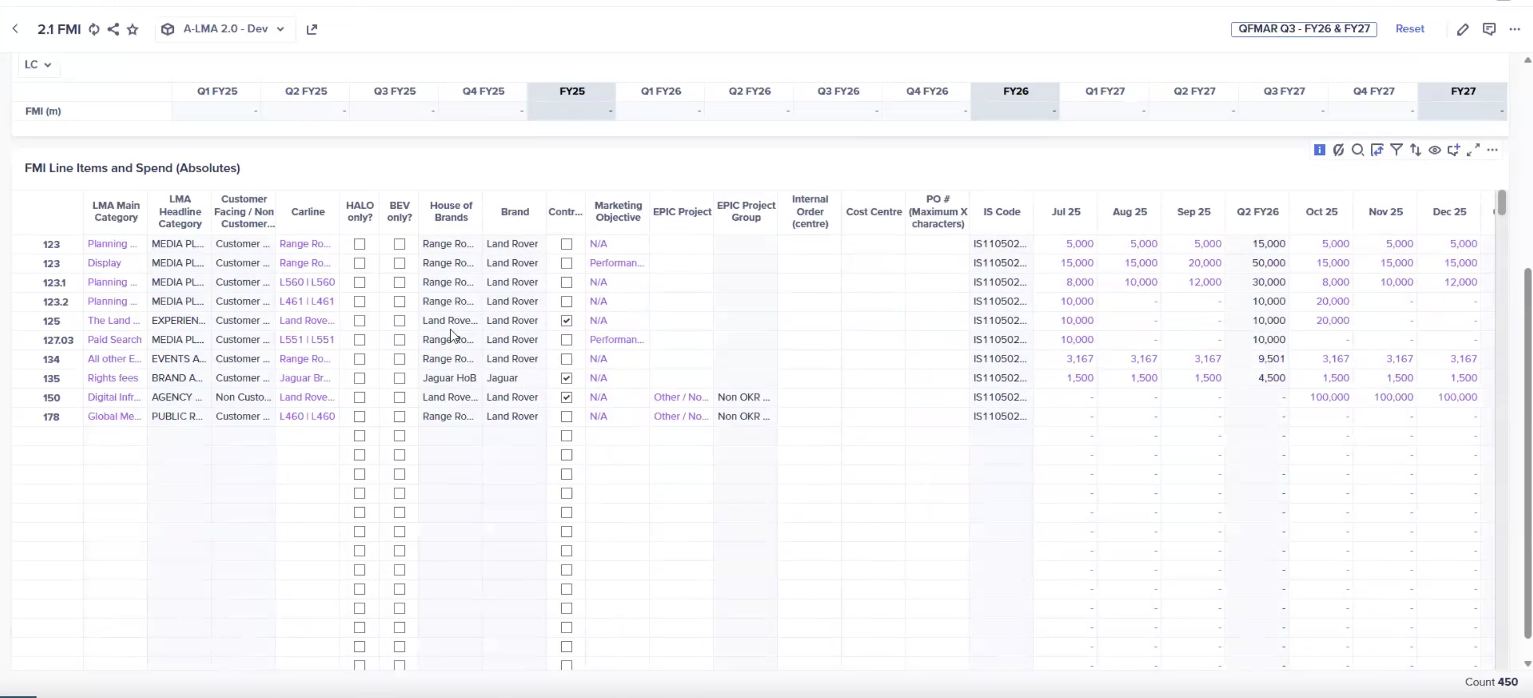Viewport: 1533px width, 698px height.
Task: Select the FY26 column header in summary
Action: click(1015, 91)
